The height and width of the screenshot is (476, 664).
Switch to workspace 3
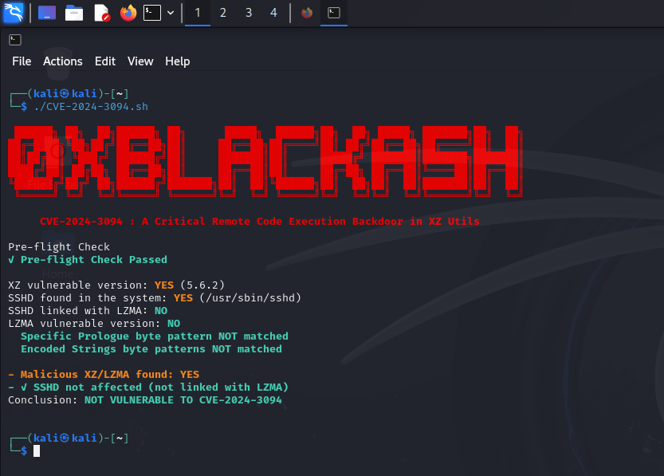point(249,13)
